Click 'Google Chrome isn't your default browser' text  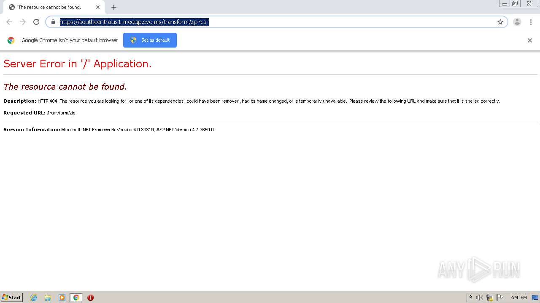click(70, 40)
